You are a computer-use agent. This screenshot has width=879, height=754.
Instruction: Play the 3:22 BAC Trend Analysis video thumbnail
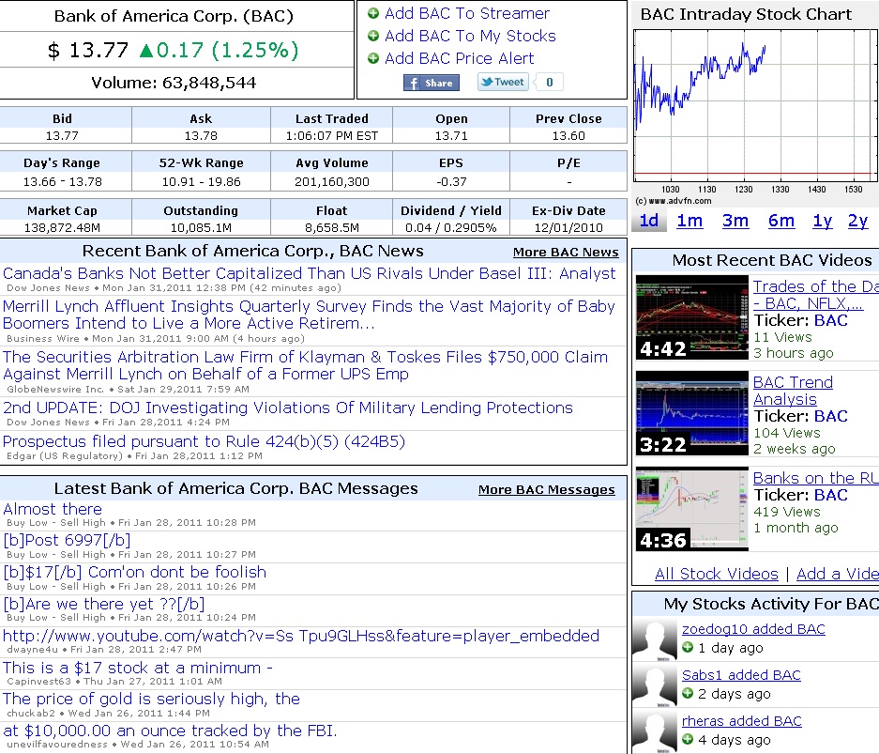(x=691, y=413)
